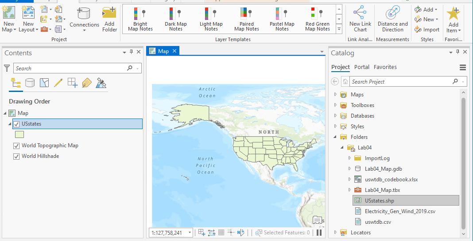This screenshot has height=241, width=473.
Task: Expand the Toolboxes node in Catalog
Action: pos(335,105)
